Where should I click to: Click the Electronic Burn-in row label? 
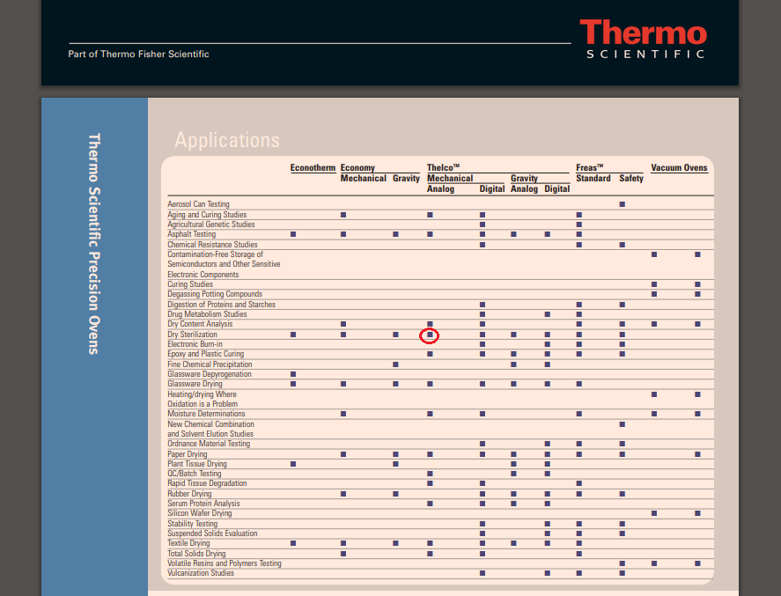[195, 344]
